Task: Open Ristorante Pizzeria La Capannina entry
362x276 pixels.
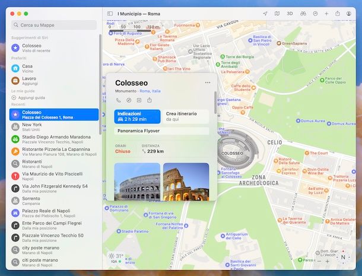Action: click(x=54, y=151)
